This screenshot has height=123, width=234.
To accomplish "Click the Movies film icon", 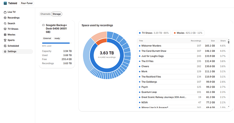I will (5, 34).
